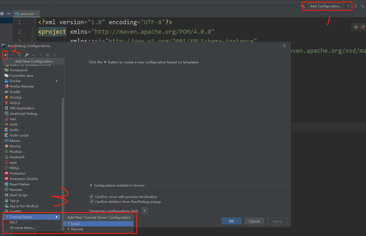Image resolution: width=366 pixels, height=236 pixels.
Task: Click the Kotlin K icon in the list
Action: click(7, 130)
